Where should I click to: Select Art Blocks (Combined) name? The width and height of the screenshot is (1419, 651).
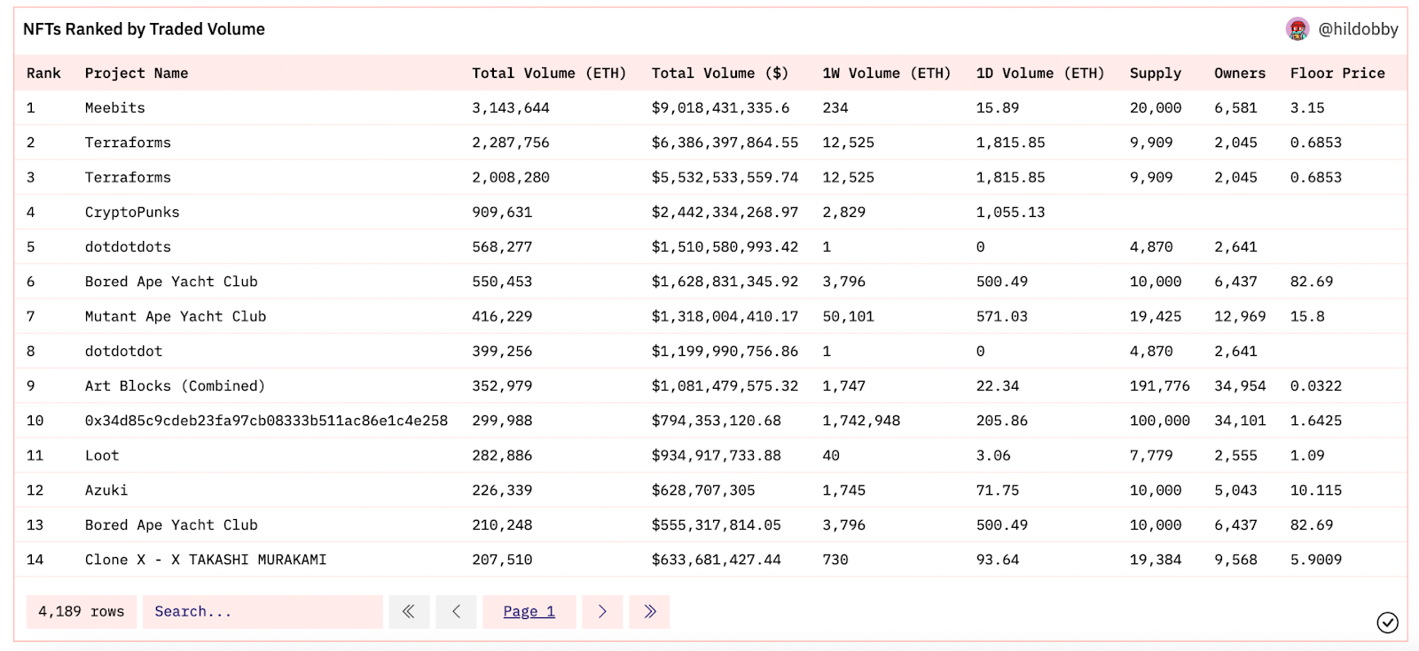tap(175, 386)
